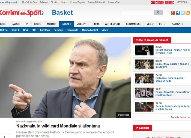Open the Google Plus social icon
This screenshot has height=138, width=191.
coord(173,13)
